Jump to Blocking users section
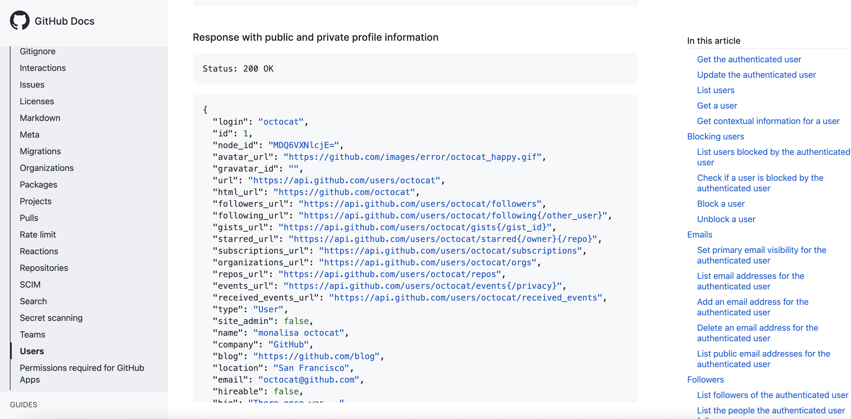 (x=716, y=137)
